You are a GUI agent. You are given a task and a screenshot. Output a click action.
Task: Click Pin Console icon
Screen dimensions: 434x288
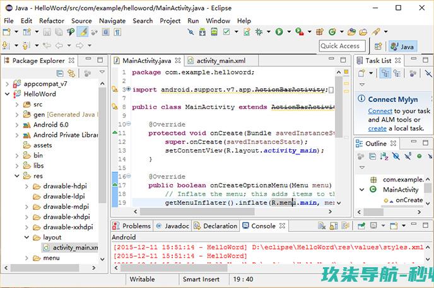[x=361, y=226]
